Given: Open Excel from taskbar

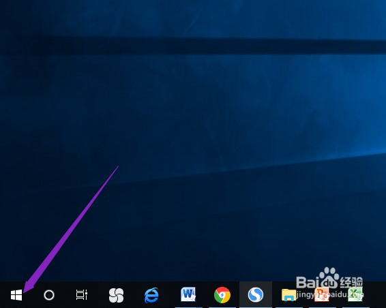Looking at the screenshot, I should point(355,294).
